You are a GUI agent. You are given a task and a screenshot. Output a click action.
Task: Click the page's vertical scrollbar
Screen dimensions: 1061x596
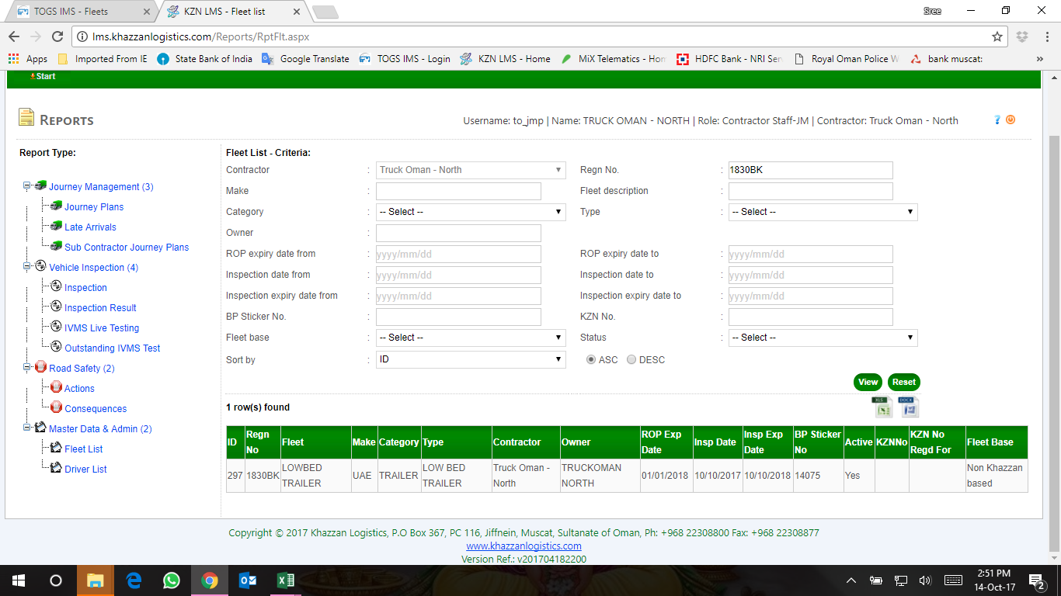[x=1053, y=310]
